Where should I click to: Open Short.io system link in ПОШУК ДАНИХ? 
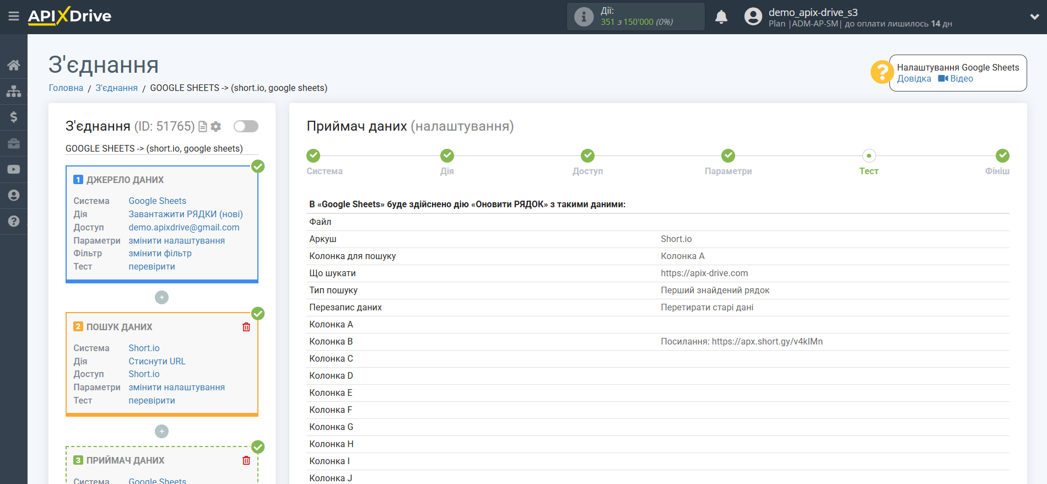click(x=144, y=348)
